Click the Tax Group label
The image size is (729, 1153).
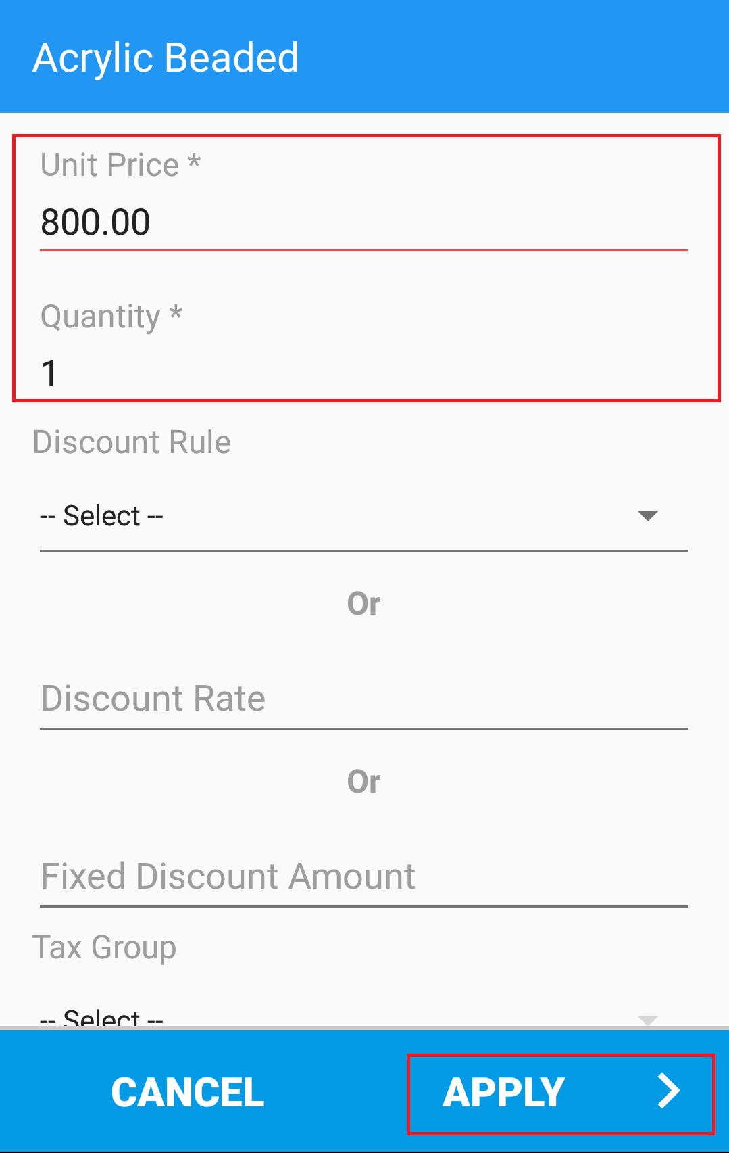click(x=105, y=947)
